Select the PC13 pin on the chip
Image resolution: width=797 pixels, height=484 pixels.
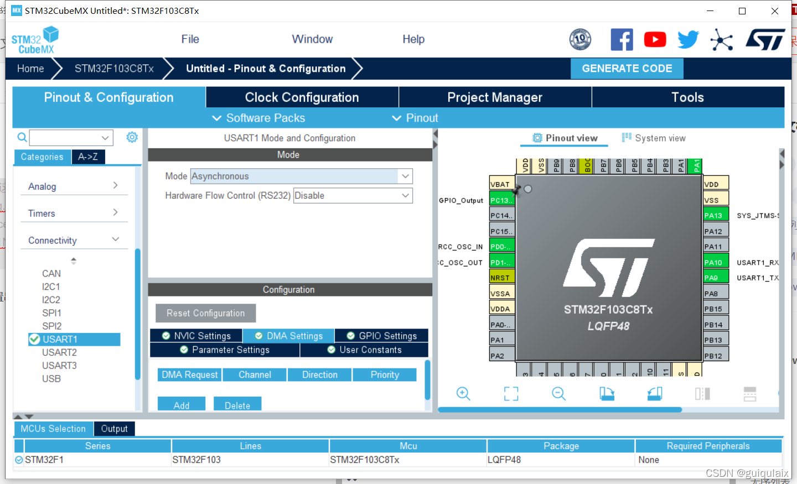pyautogui.click(x=502, y=200)
